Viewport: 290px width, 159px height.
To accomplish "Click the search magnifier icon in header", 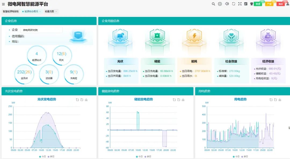I will [x=213, y=4].
